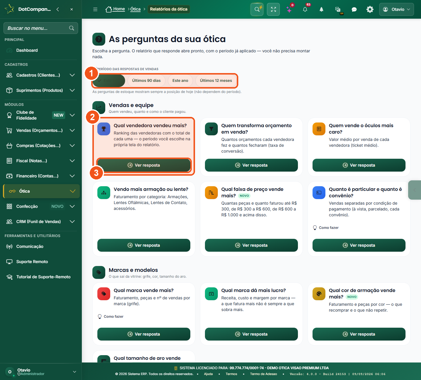Select the Últimos 12 meses period
Viewport: 421px width, 380px height.
pyautogui.click(x=216, y=81)
